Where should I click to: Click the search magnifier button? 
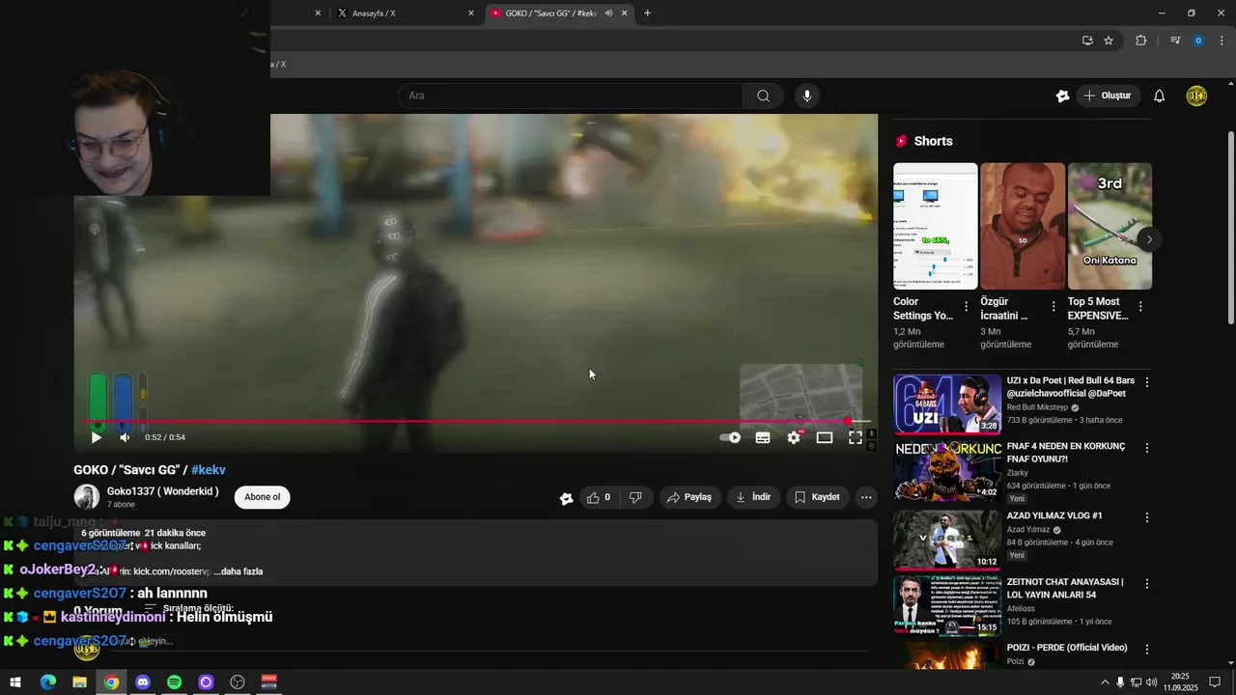(x=764, y=96)
